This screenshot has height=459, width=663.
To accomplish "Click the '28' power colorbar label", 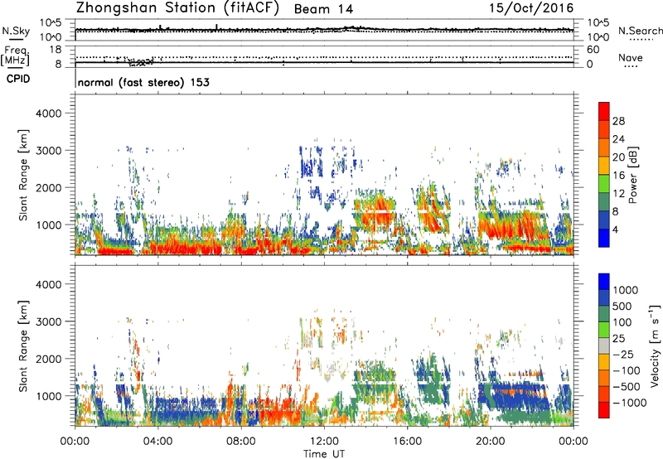I will [618, 121].
